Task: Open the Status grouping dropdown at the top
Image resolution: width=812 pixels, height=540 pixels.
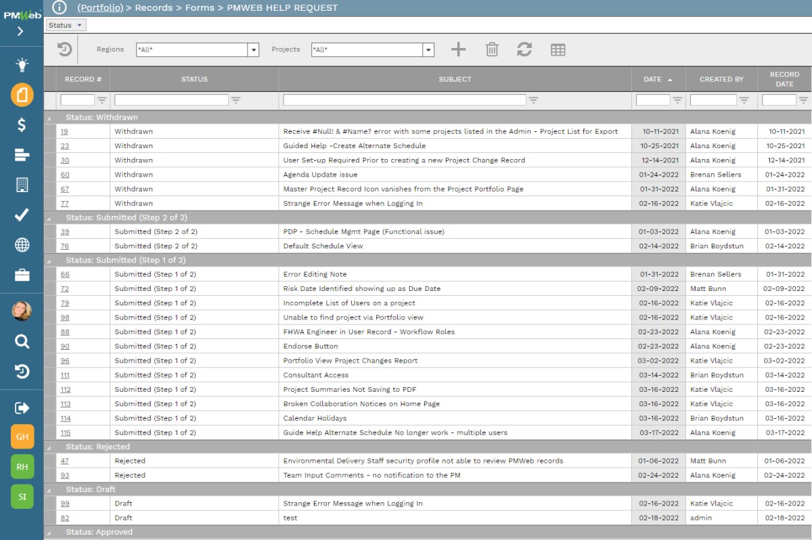Action: [x=66, y=25]
